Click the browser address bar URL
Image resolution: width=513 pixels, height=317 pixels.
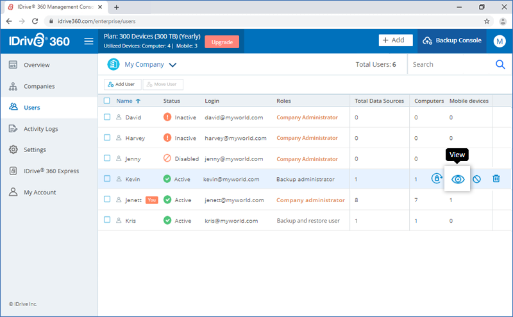97,21
